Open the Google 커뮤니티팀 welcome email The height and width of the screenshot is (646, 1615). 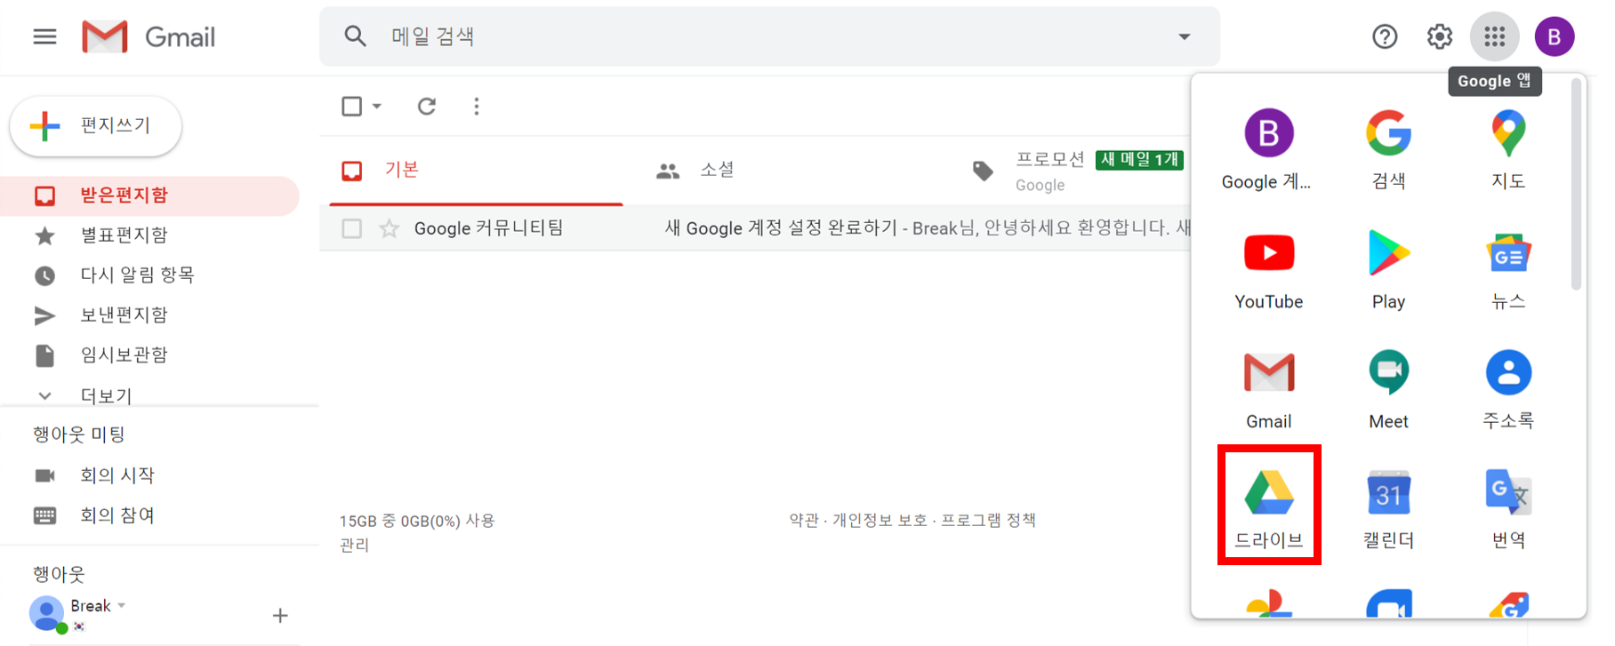click(x=756, y=228)
